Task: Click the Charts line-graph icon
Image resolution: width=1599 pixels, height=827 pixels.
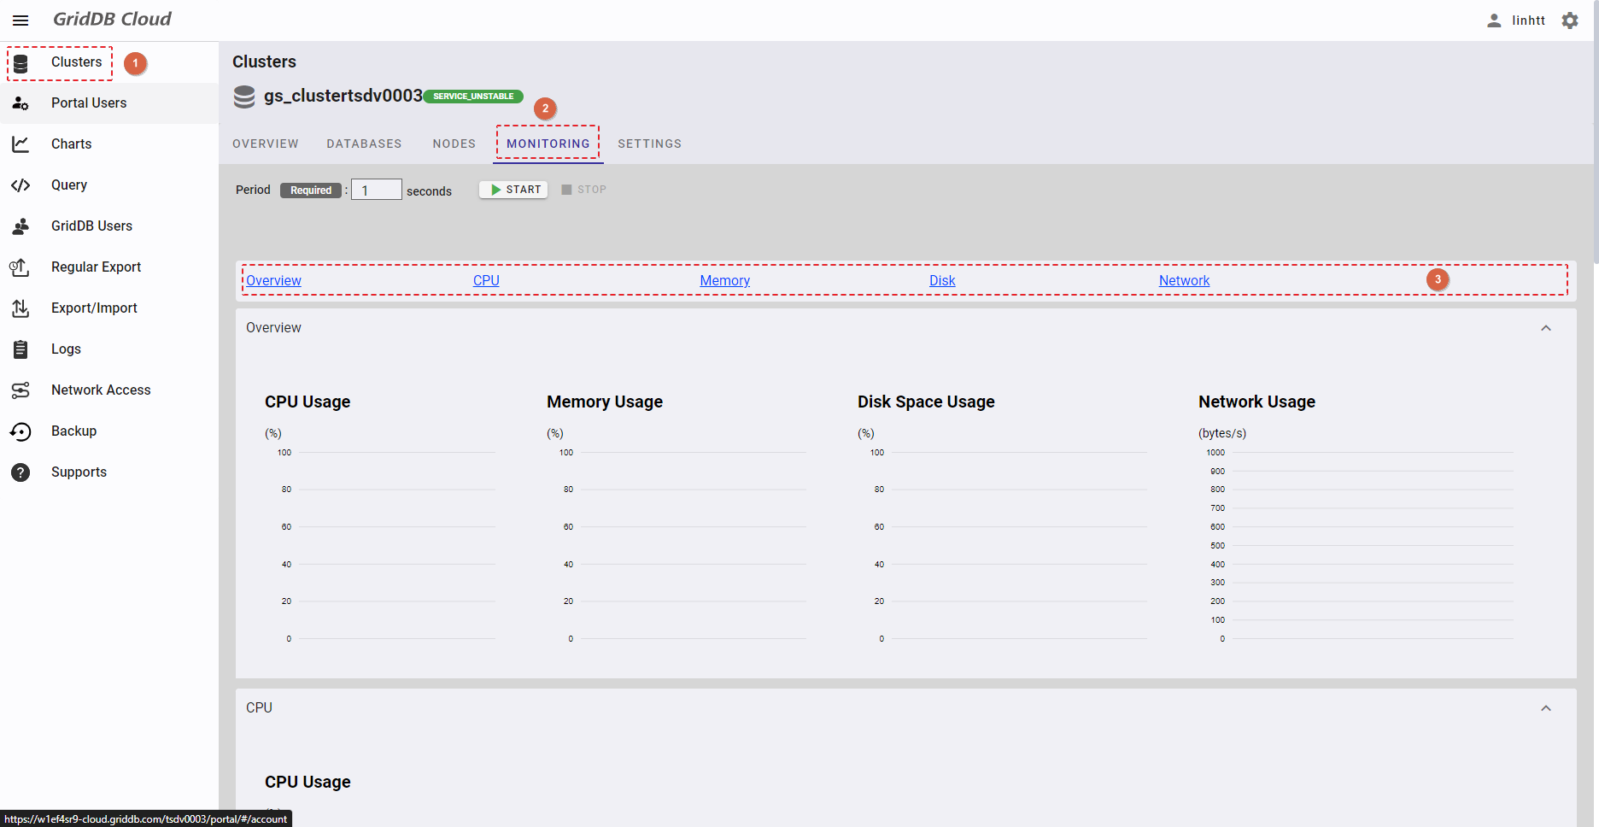Action: pyautogui.click(x=20, y=144)
